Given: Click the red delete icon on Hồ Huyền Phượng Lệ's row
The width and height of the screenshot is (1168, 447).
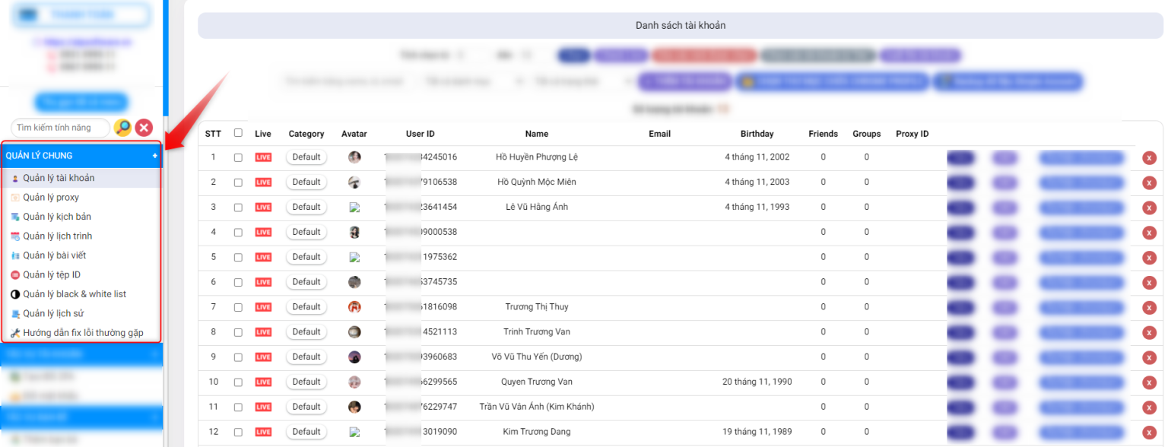Looking at the screenshot, I should 1148,157.
